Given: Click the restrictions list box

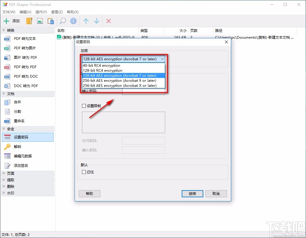Looking at the screenshot, I should 123,122.
